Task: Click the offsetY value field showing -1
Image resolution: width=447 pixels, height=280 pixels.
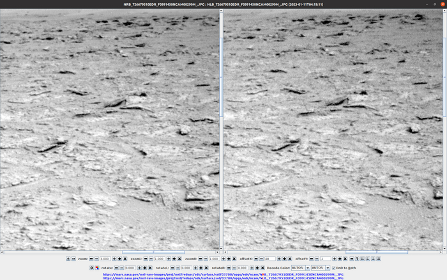Action: click(x=325, y=259)
